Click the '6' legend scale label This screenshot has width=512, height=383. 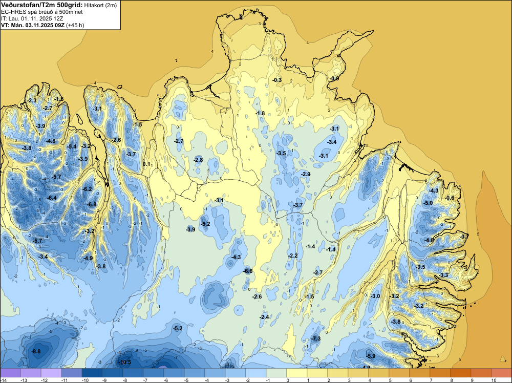[x=411, y=380]
